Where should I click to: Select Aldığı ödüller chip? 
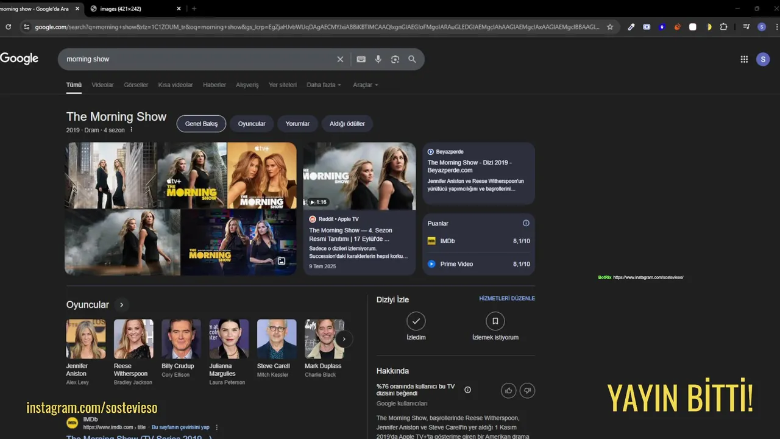347,124
